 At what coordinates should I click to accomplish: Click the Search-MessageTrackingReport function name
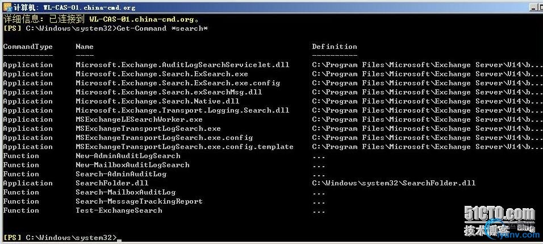pyautogui.click(x=139, y=201)
